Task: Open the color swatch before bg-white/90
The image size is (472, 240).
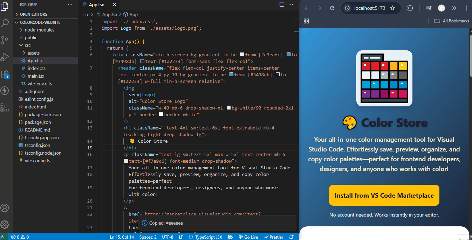Action: 228,108
